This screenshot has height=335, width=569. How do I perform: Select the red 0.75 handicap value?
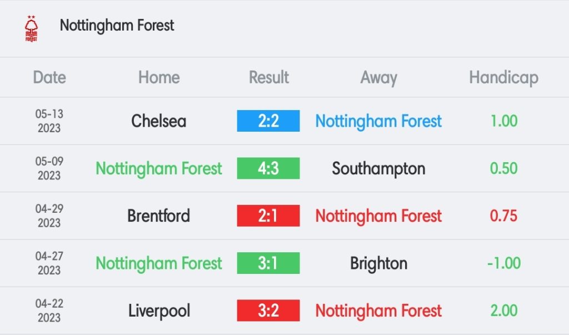tap(503, 216)
